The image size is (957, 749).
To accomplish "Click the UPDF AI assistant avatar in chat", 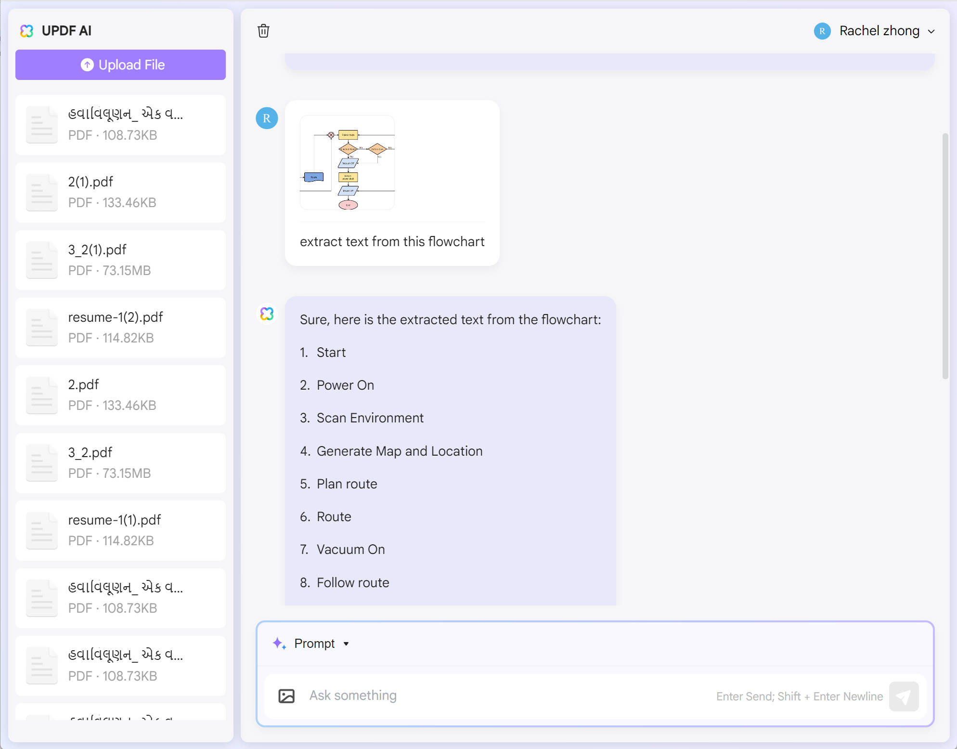I will point(267,314).
